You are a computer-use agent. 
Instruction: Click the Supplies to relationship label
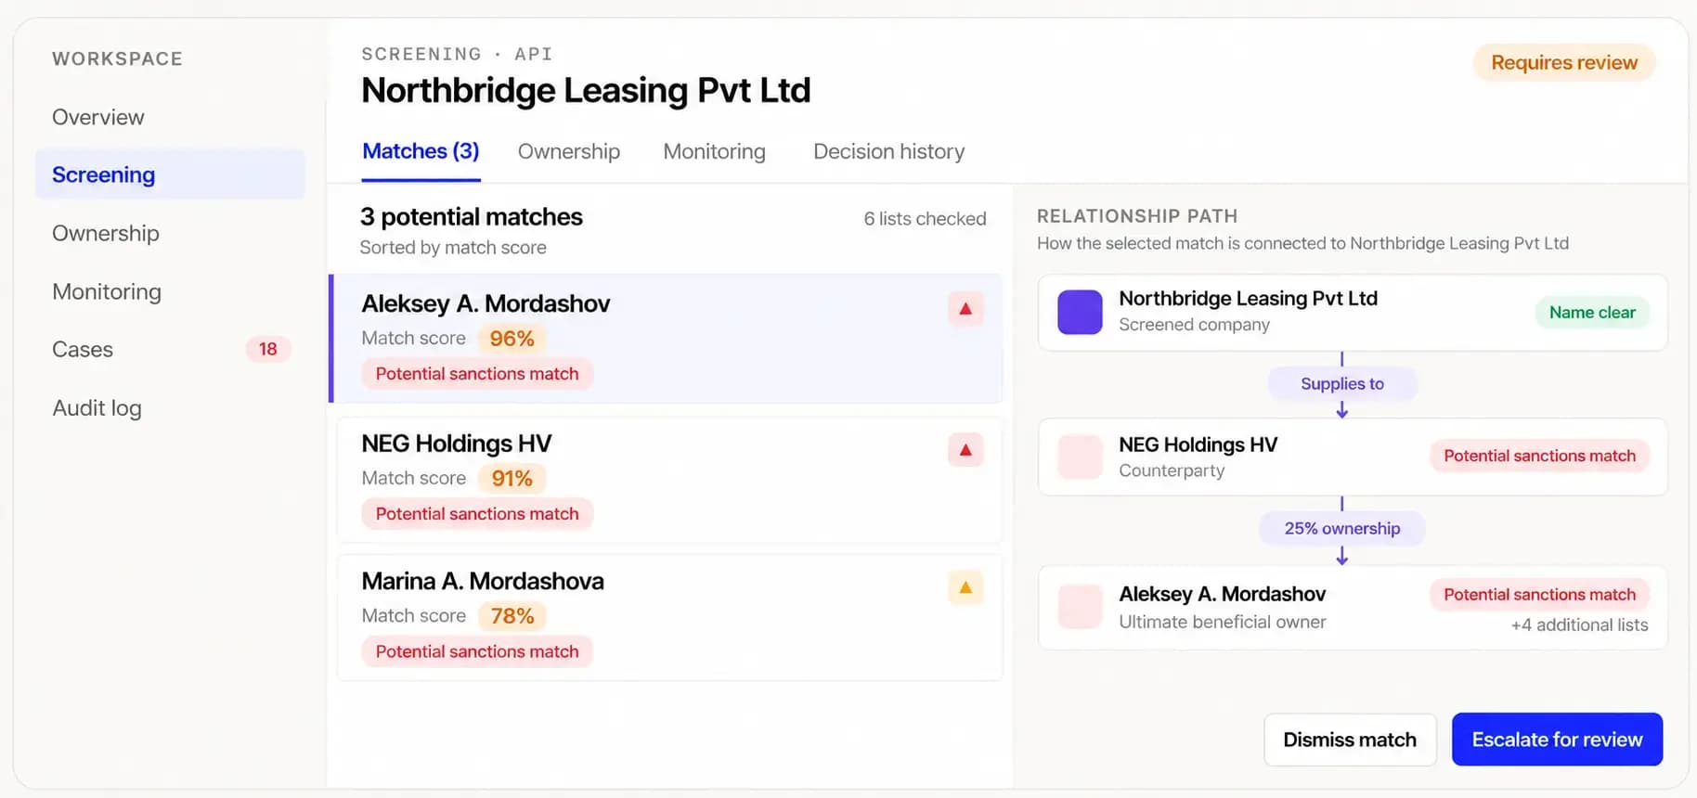point(1342,384)
